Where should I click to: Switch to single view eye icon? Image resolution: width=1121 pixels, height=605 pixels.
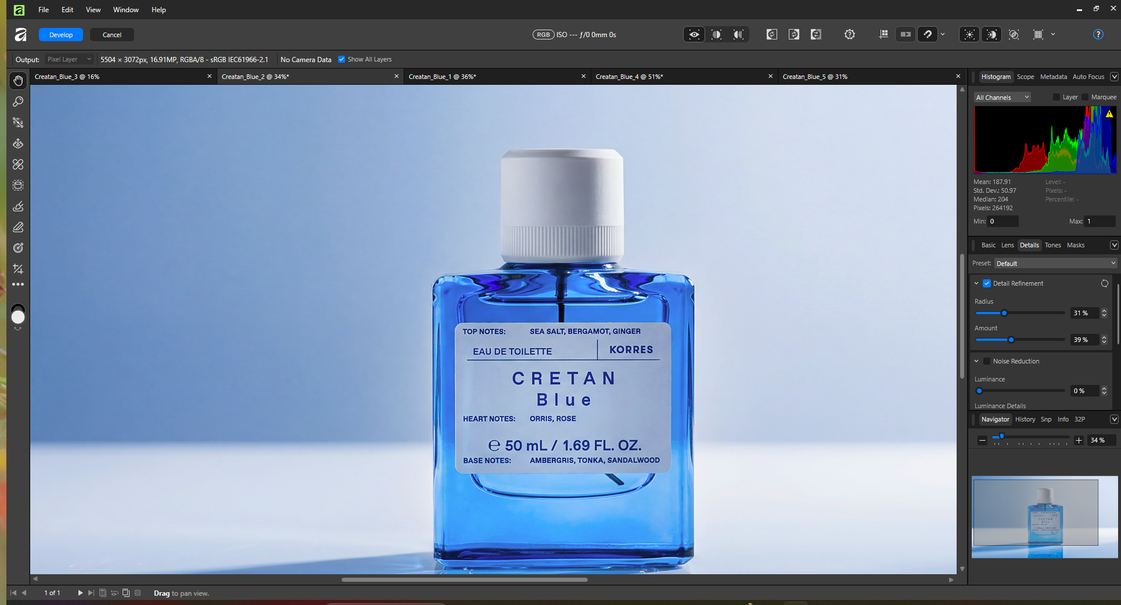(694, 35)
